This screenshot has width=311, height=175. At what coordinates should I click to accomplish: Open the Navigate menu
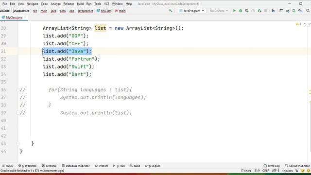coord(32,4)
